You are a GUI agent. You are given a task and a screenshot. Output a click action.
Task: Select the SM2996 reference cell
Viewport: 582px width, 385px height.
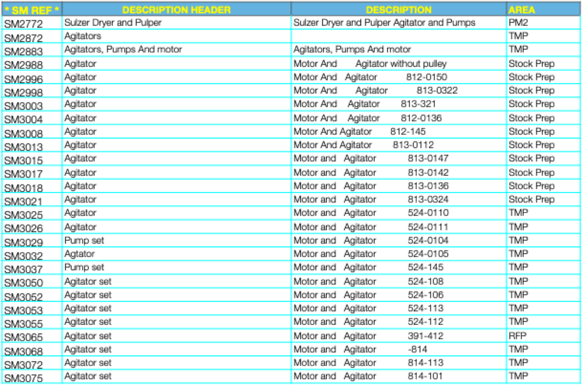[32, 78]
